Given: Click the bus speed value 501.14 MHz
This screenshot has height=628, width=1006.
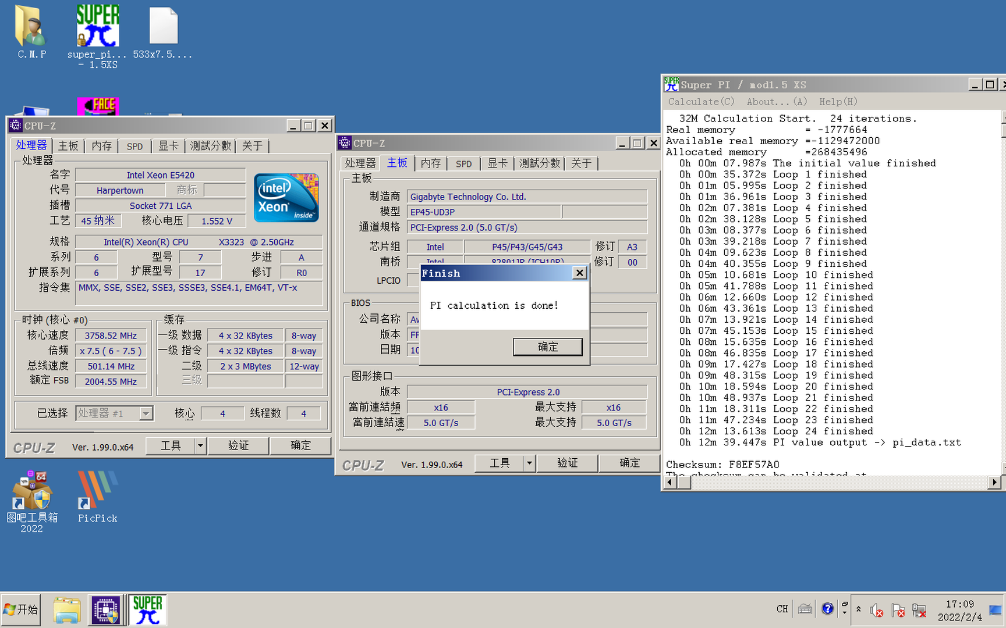Looking at the screenshot, I should (111, 366).
